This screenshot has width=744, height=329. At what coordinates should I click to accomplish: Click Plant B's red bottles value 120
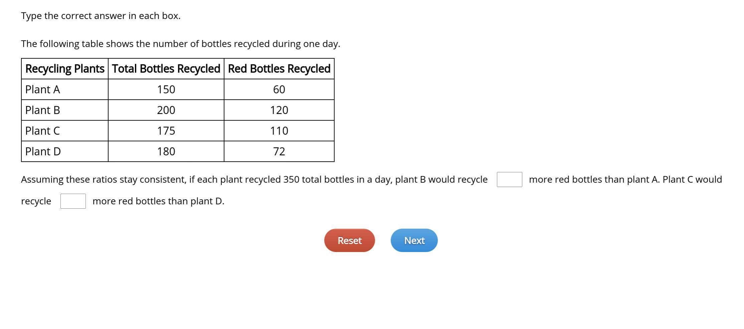point(279,110)
